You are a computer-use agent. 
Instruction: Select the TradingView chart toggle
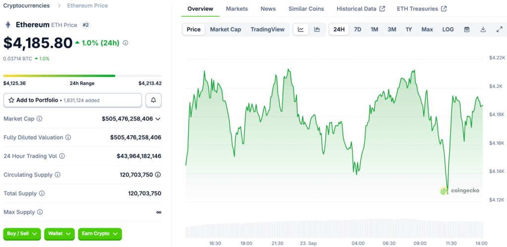pyautogui.click(x=267, y=29)
